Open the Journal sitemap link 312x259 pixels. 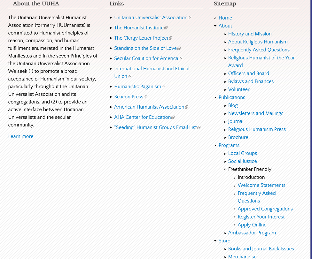coord(236,121)
